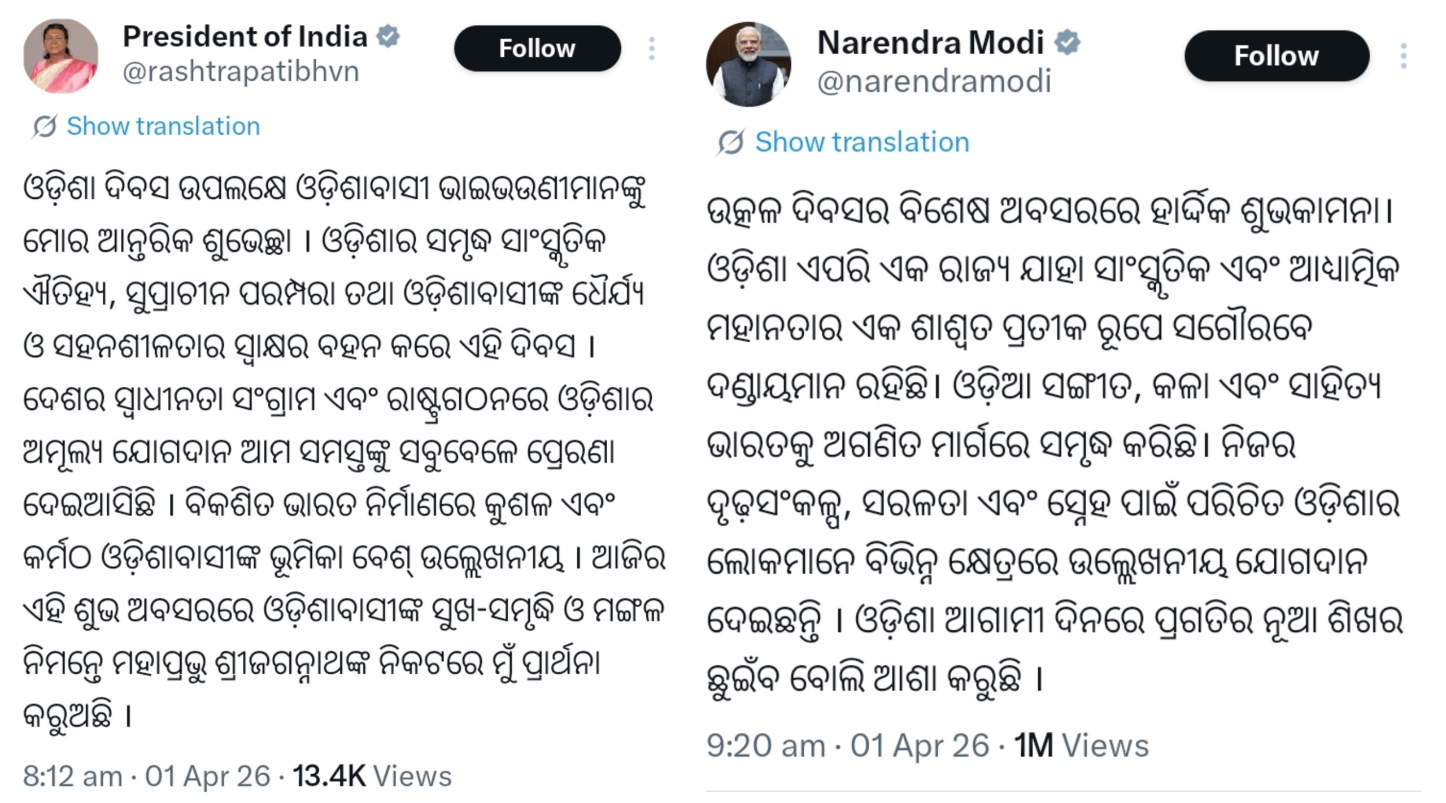The height and width of the screenshot is (803, 1446).
Task: Click the Narendra Modi display name
Action: click(930, 42)
